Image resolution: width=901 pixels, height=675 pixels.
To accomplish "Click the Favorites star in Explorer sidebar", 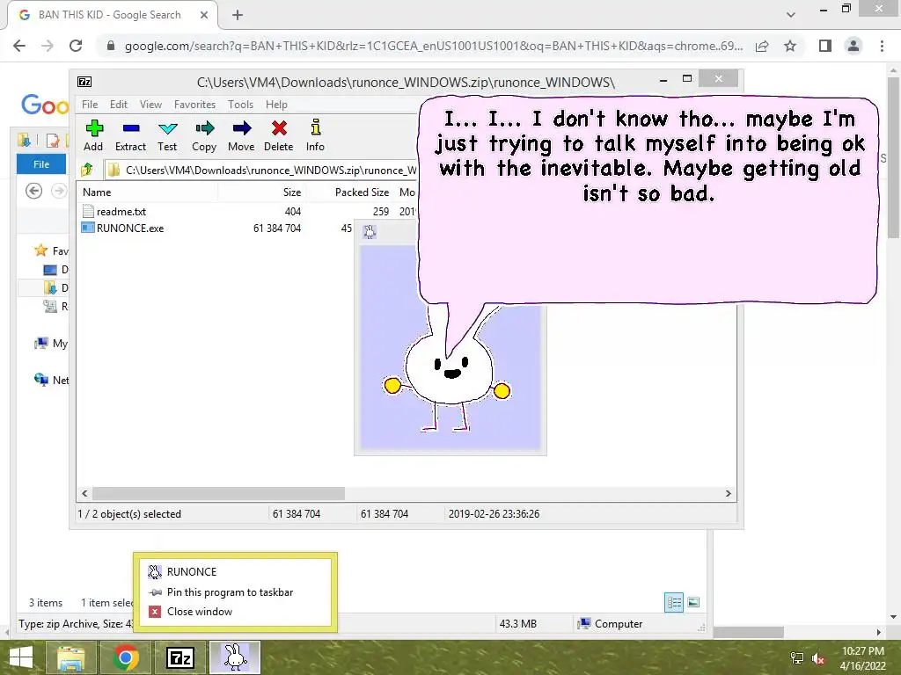I will [40, 250].
